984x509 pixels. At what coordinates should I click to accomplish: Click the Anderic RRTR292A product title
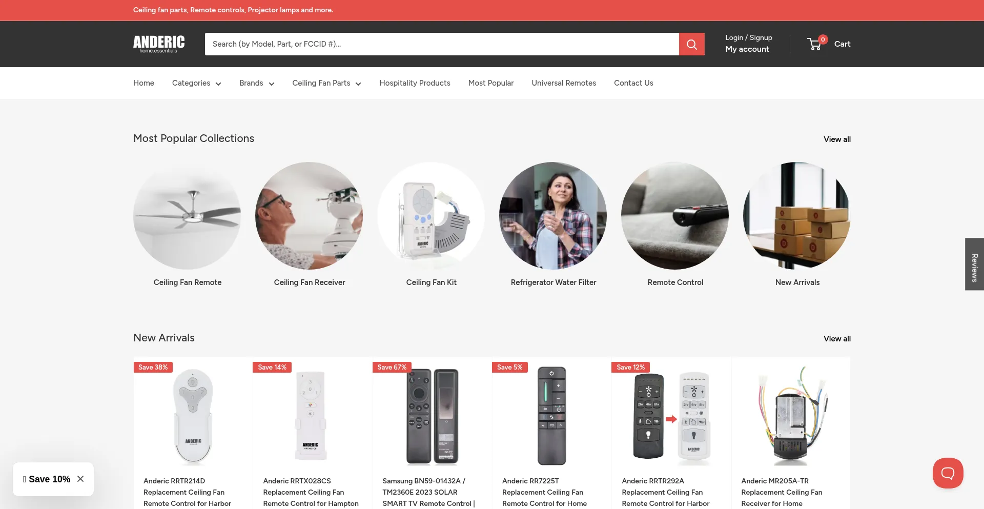(666, 493)
